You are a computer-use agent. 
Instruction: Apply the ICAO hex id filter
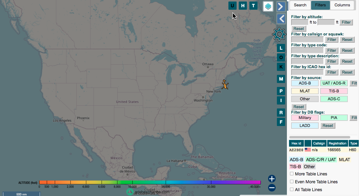[x=331, y=72]
